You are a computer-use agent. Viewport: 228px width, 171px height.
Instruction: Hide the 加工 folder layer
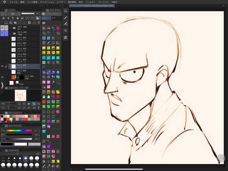2,28
